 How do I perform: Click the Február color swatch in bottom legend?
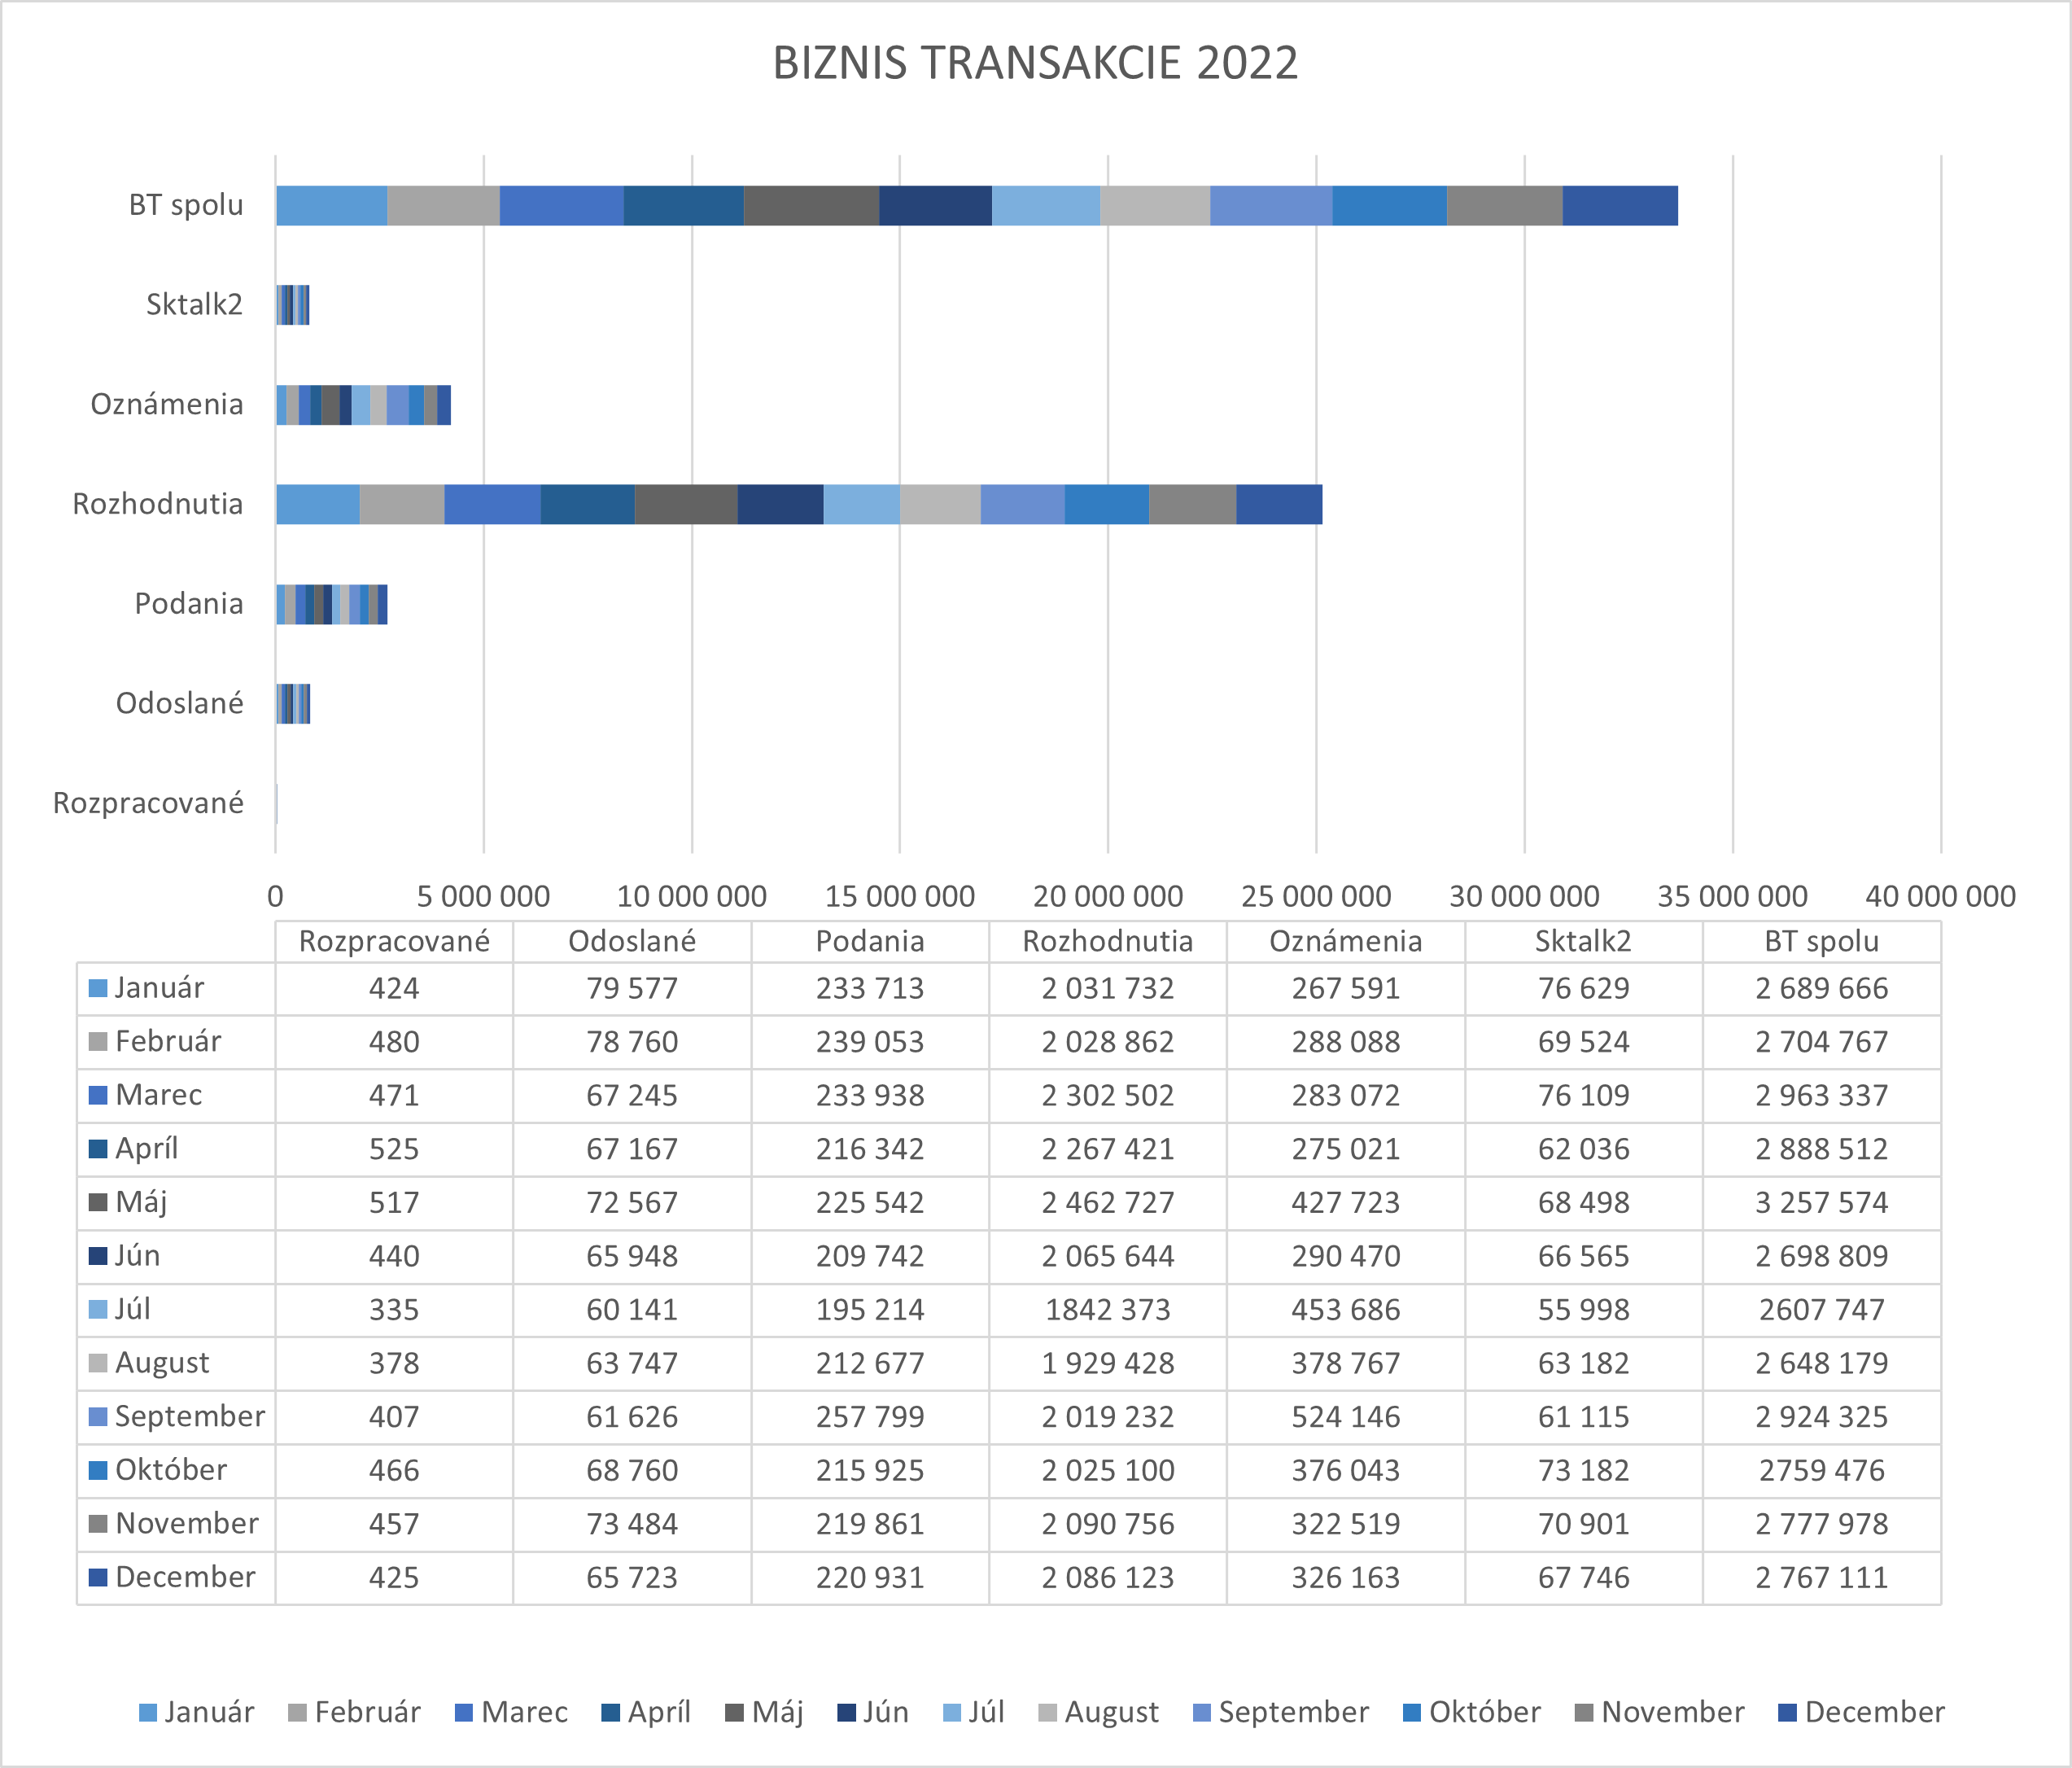point(297,1713)
